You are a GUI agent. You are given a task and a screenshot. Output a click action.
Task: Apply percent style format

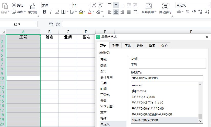coord(188,12)
